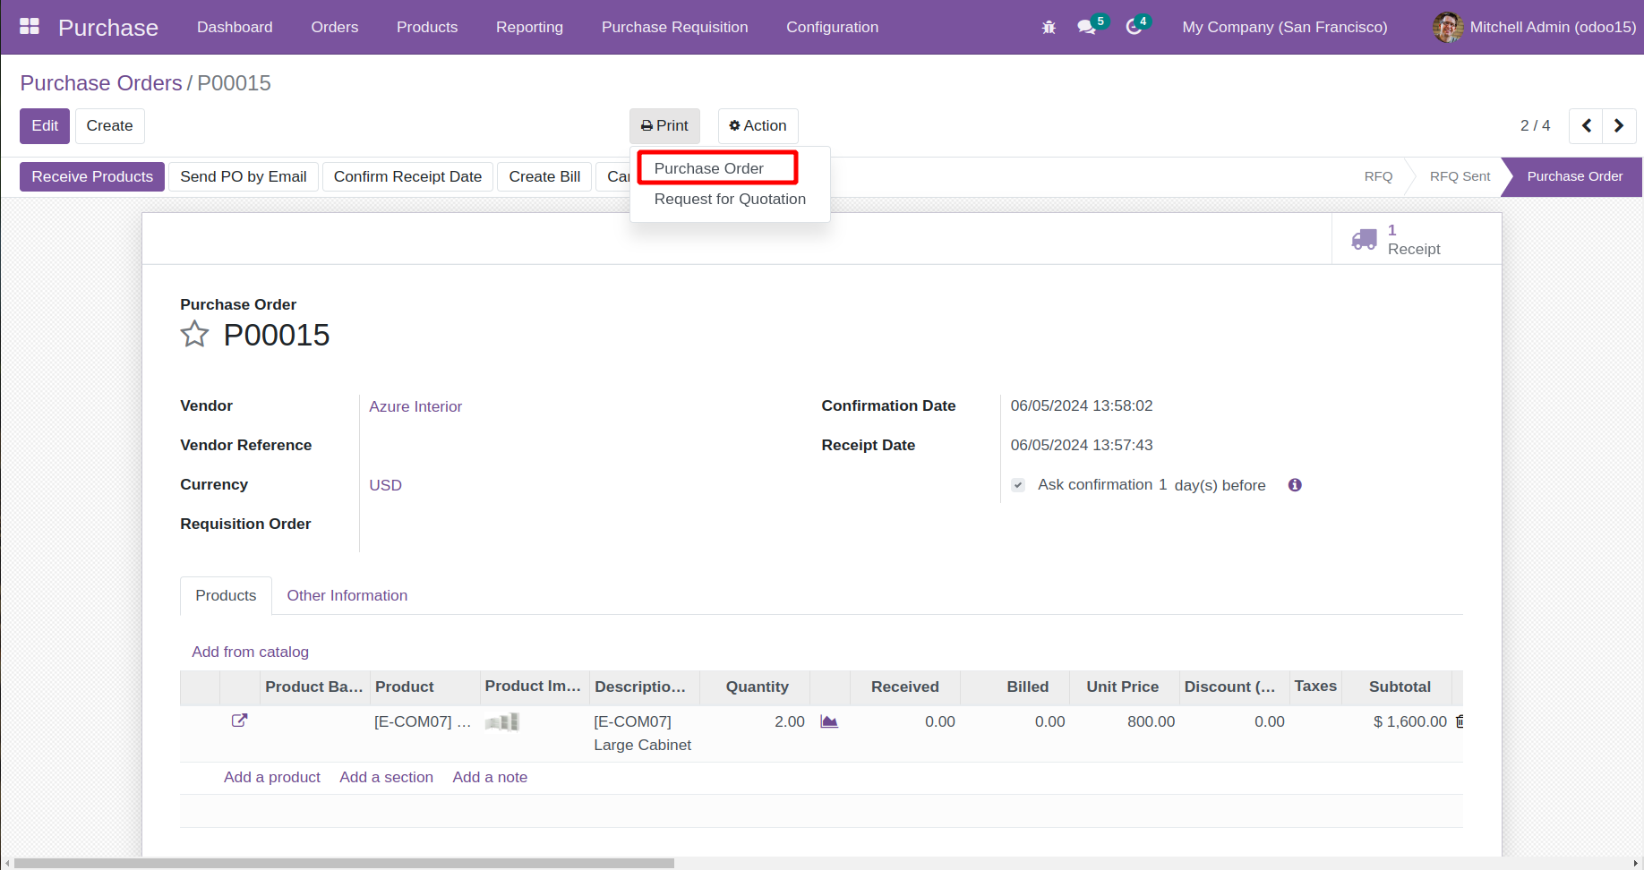Click the Edit button
Image resolution: width=1644 pixels, height=870 pixels.
(45, 126)
